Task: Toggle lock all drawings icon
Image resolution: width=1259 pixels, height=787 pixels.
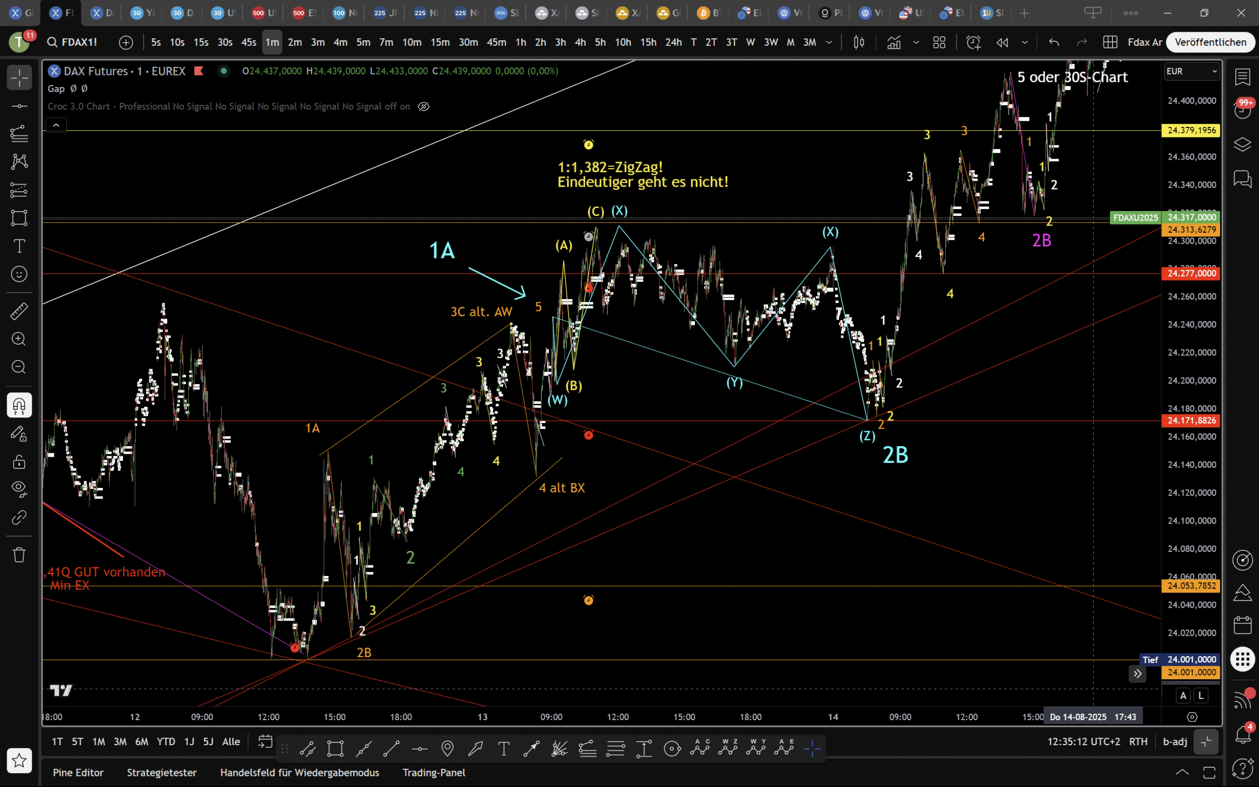Action: click(19, 461)
